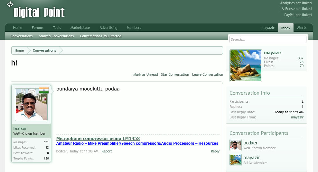Image resolution: width=318 pixels, height=172 pixels.
Task: Open Microphone compressor using LM1458 signature link
Action: [x=98, y=138]
